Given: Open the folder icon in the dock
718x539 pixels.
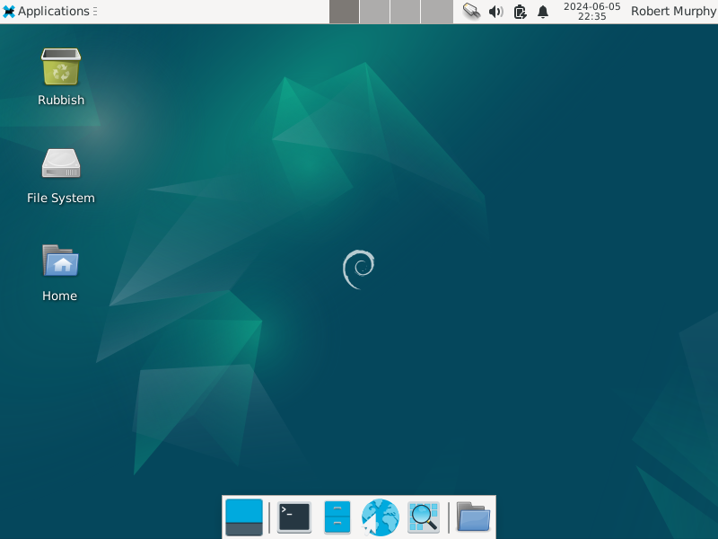Looking at the screenshot, I should pyautogui.click(x=474, y=517).
